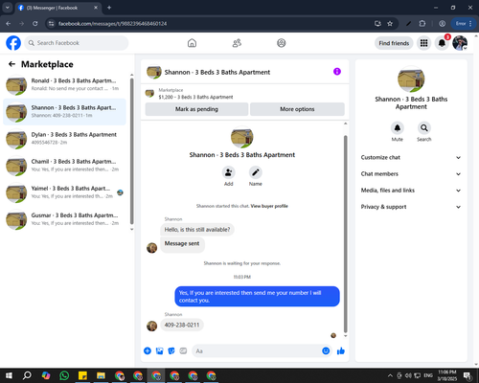Open the purple conversation information icon
Viewport: 479px width, 383px height.
tap(337, 72)
